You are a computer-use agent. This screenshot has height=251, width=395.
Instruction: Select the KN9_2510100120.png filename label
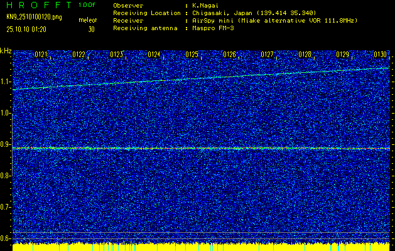point(30,17)
